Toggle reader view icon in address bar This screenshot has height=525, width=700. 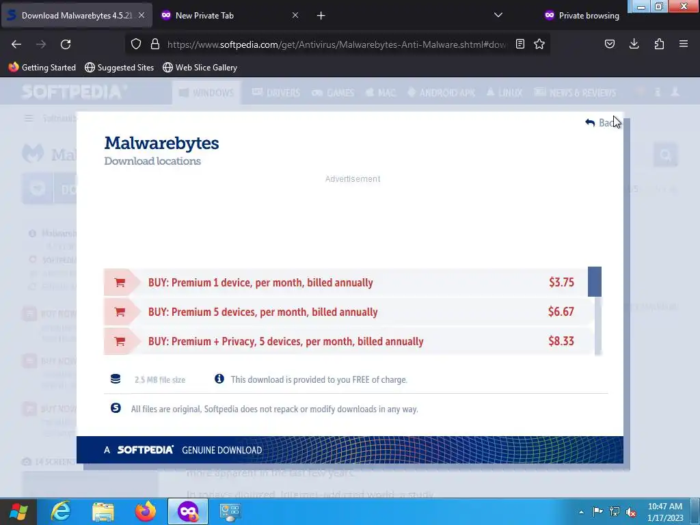tap(520, 44)
